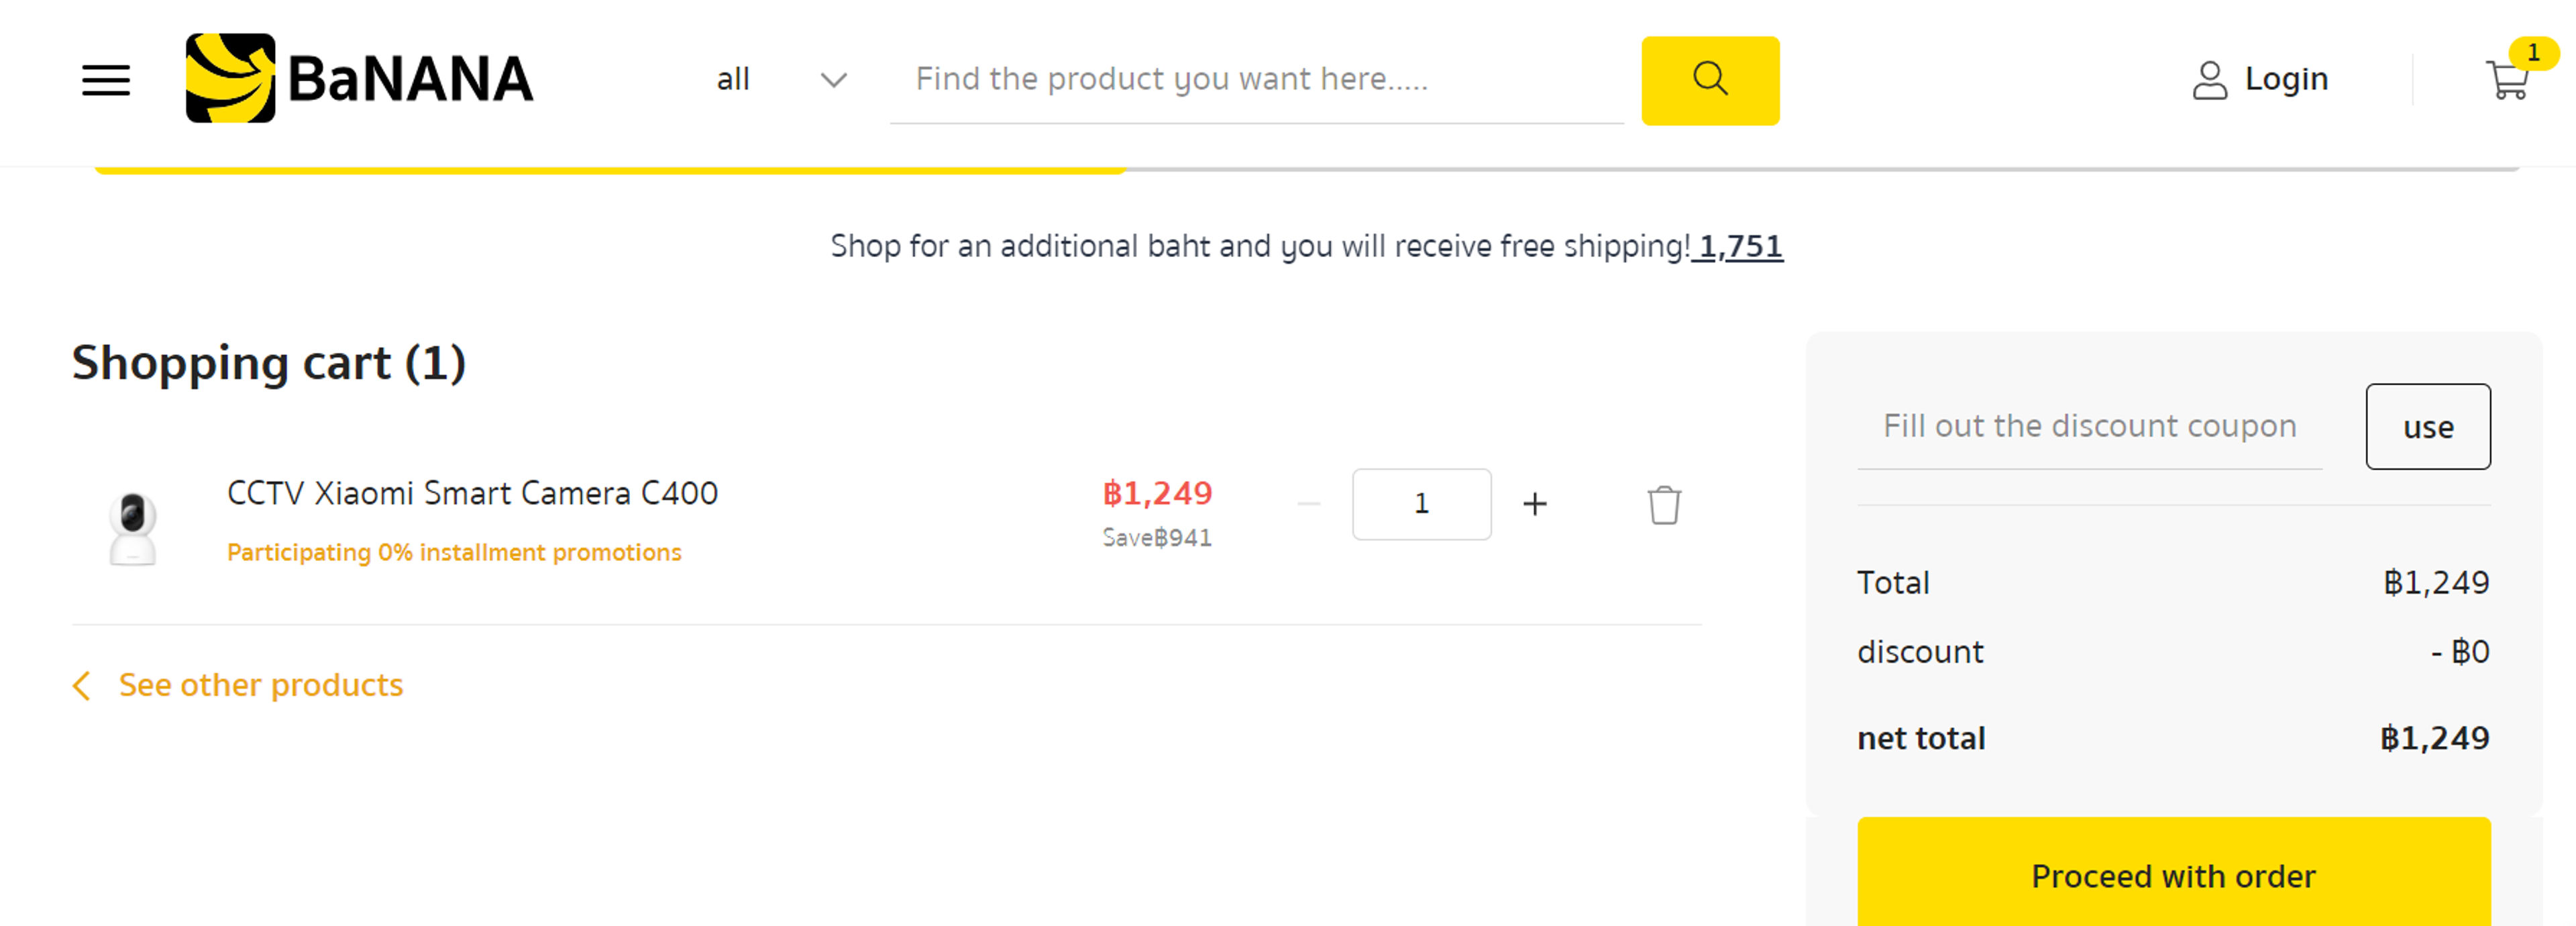Click the category dropdown chevron arrow

[x=833, y=80]
